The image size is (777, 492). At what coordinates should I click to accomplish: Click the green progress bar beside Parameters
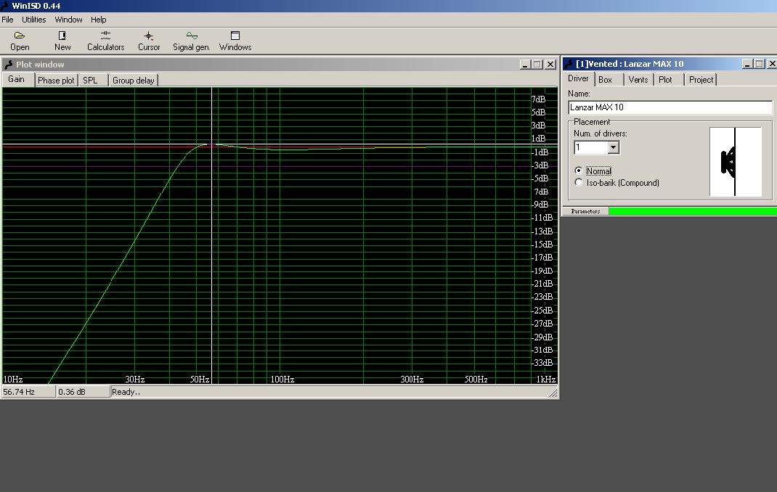point(692,211)
